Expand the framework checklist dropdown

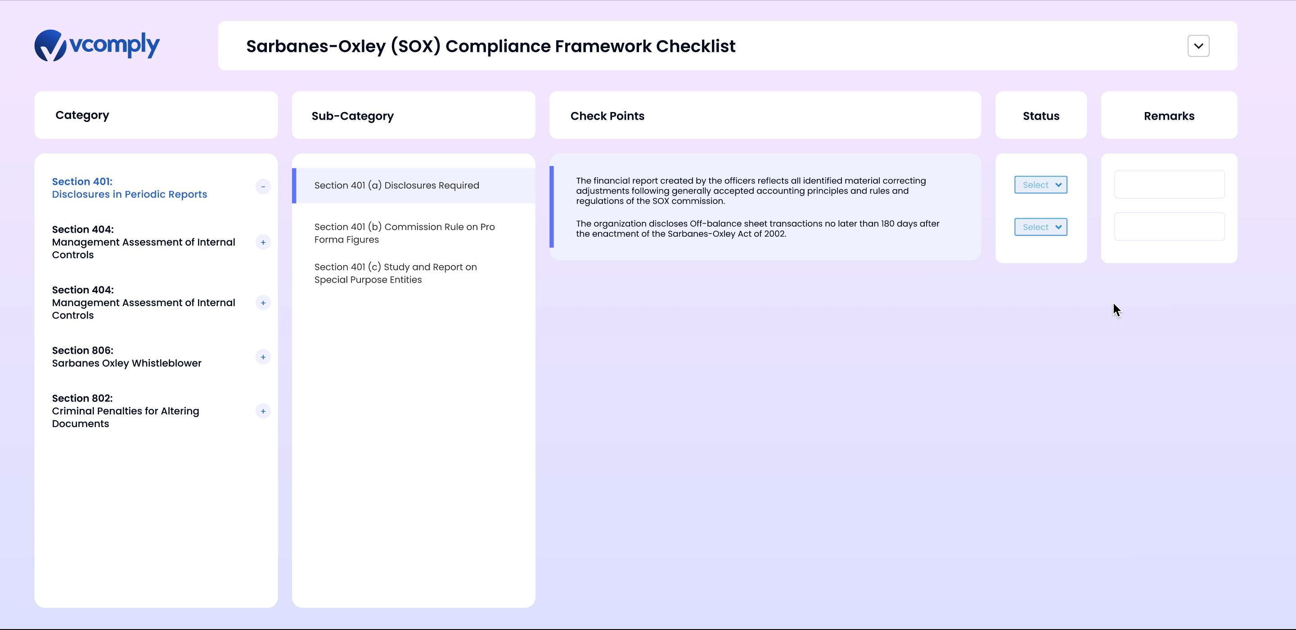point(1199,45)
